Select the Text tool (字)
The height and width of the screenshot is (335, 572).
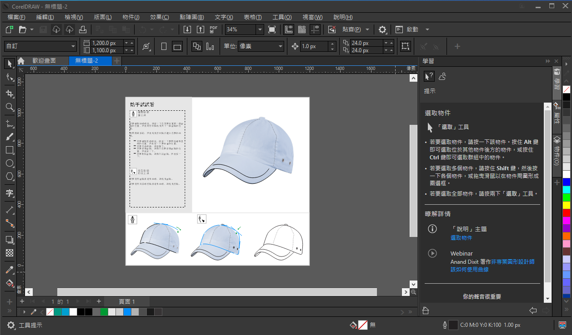coord(10,193)
